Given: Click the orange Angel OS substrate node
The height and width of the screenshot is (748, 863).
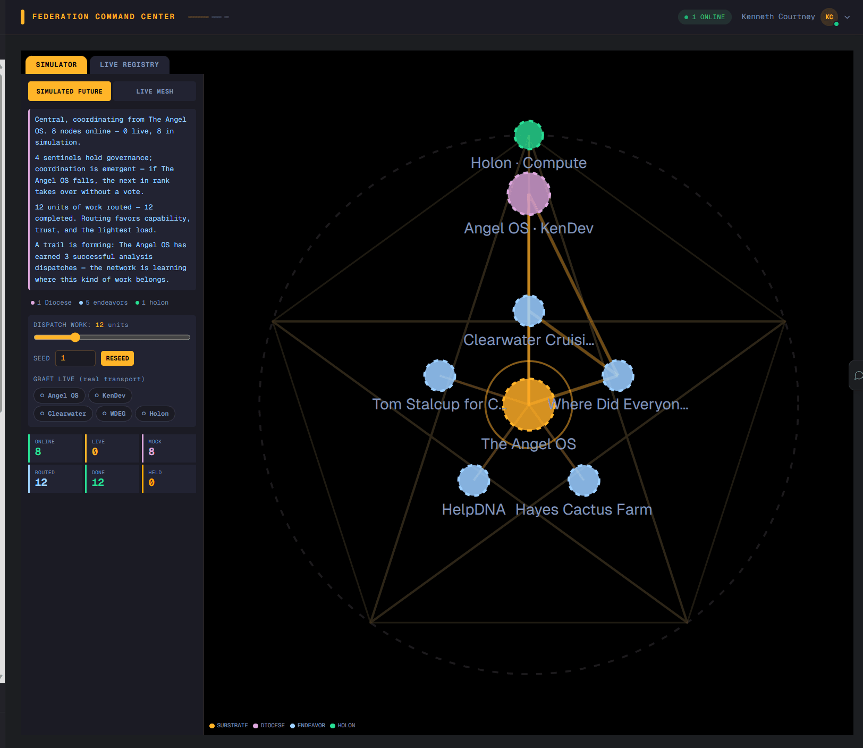Looking at the screenshot, I should pos(529,405).
